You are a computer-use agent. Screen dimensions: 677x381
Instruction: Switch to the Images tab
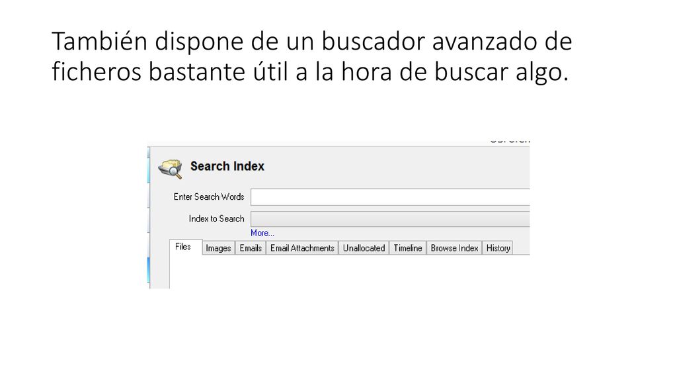click(218, 248)
